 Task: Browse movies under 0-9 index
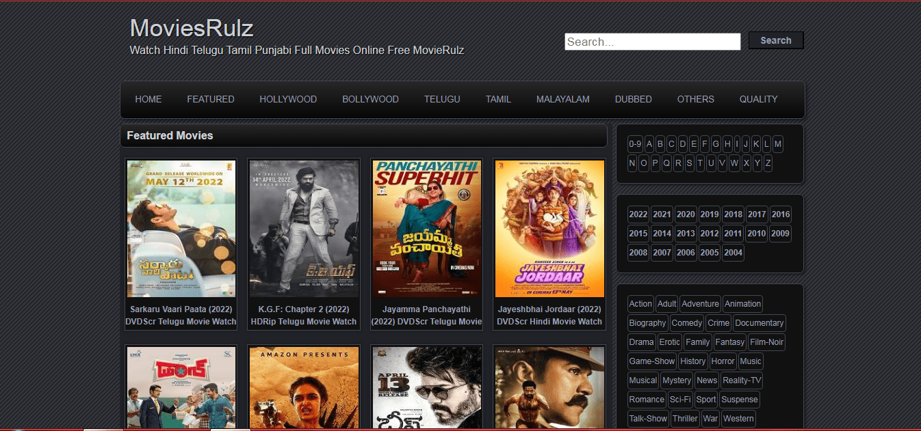(635, 144)
